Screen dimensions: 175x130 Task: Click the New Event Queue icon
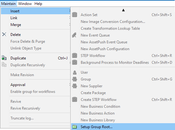pyautogui.click(x=74, y=35)
